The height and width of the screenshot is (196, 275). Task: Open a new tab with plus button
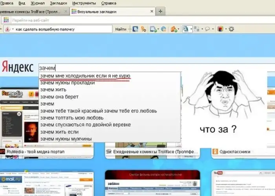click(x=160, y=11)
